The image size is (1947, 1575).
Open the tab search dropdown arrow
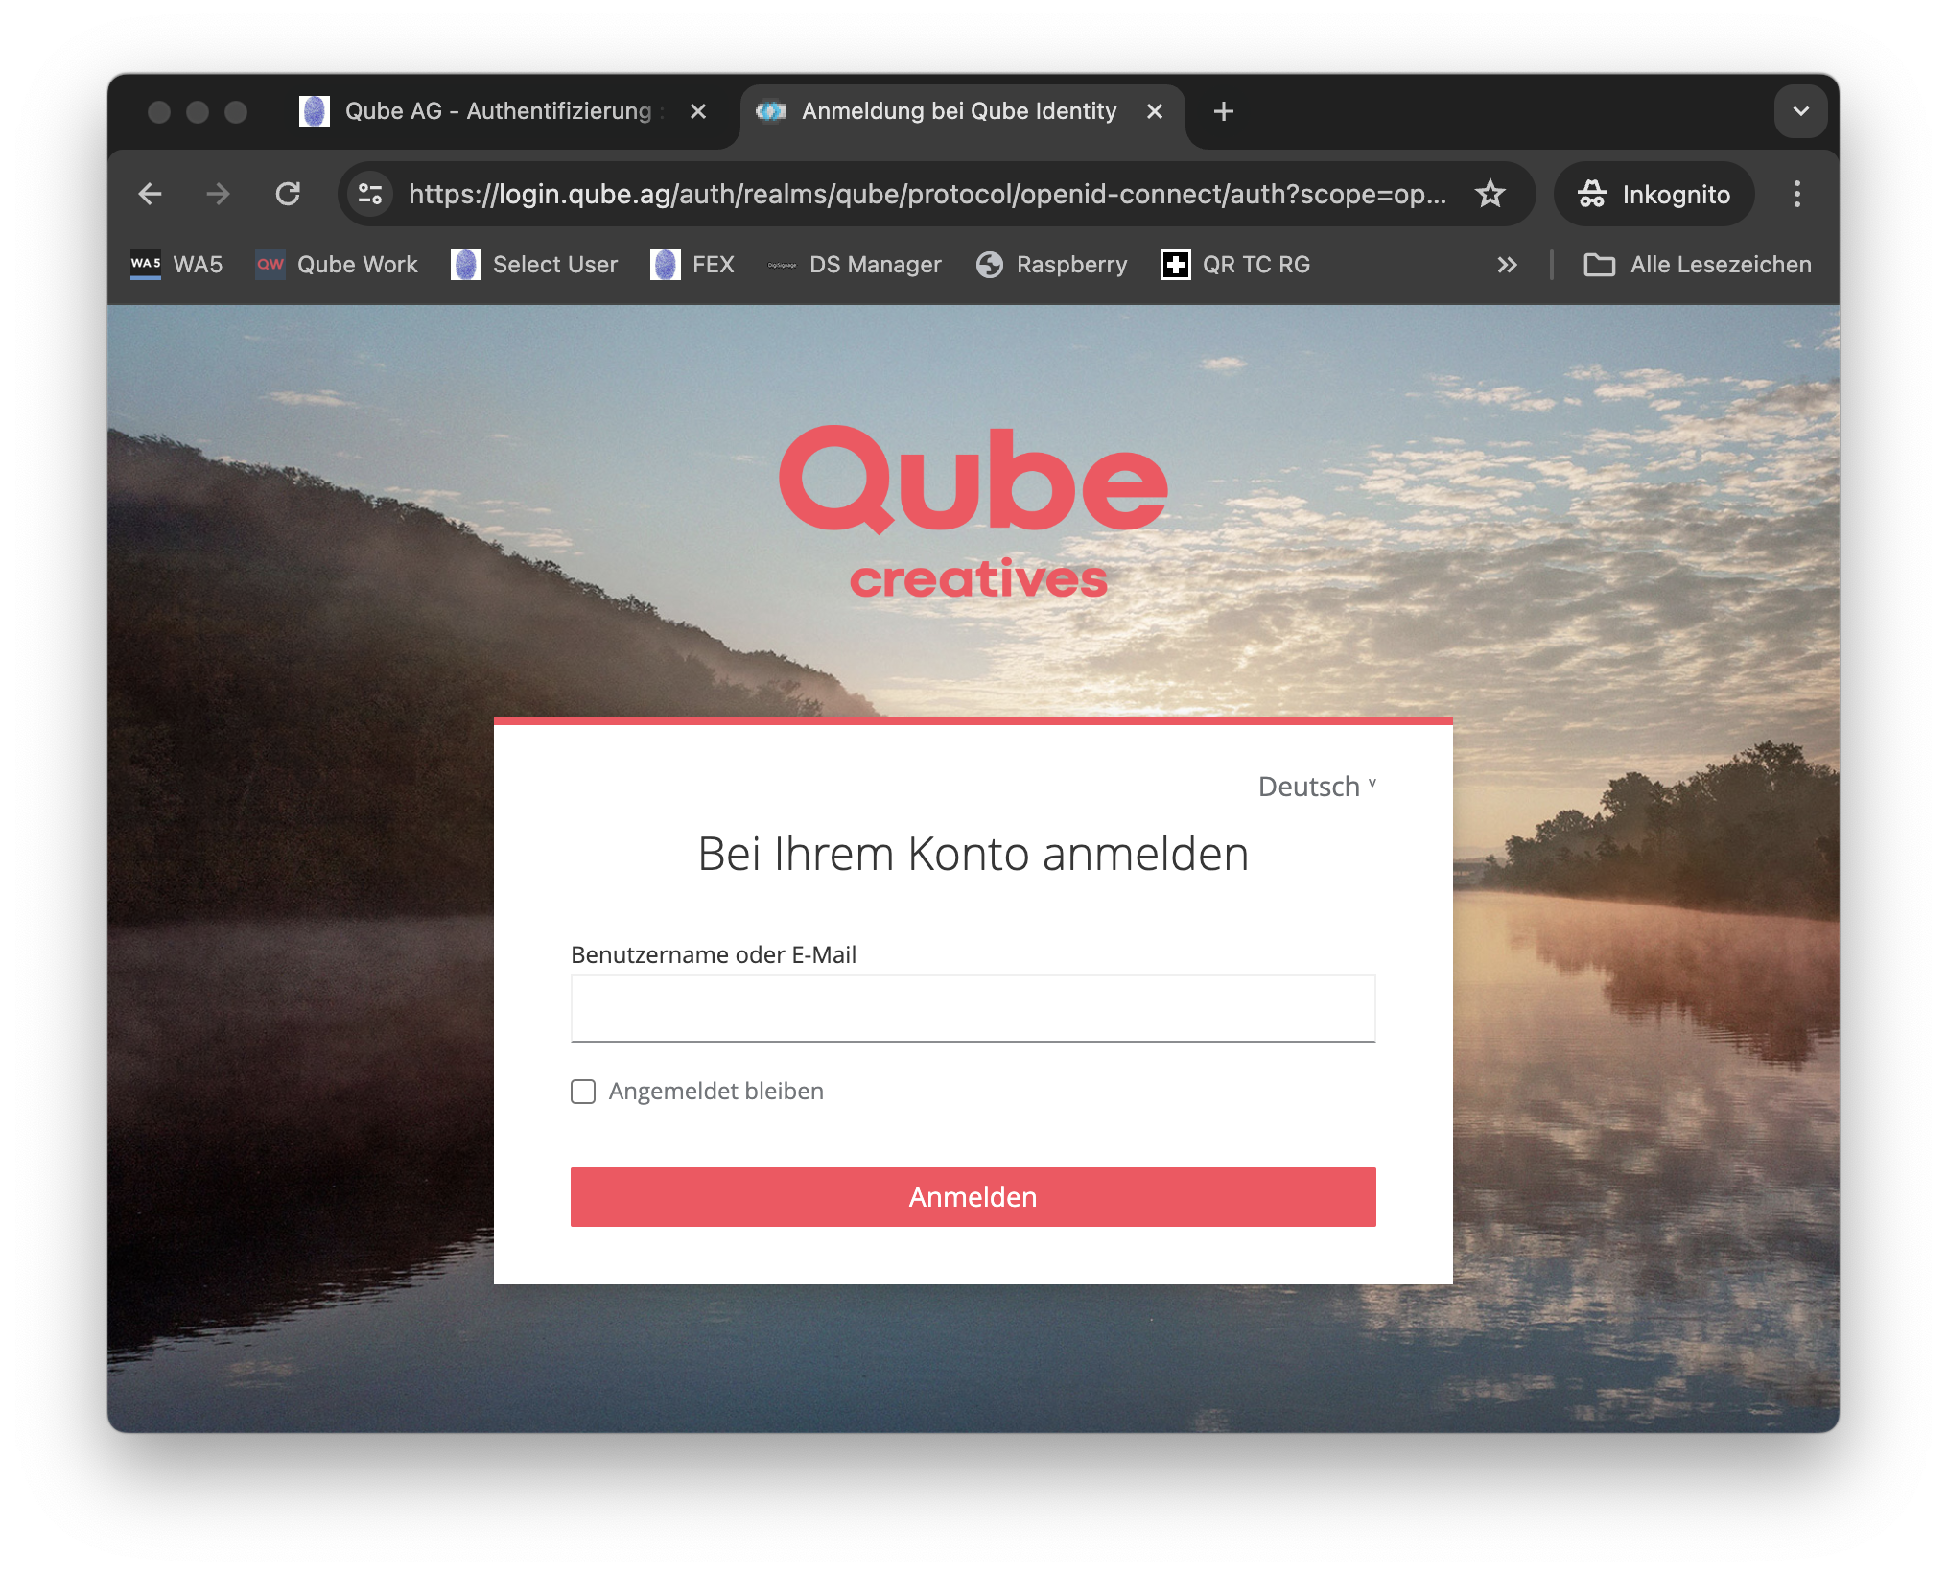[1800, 111]
